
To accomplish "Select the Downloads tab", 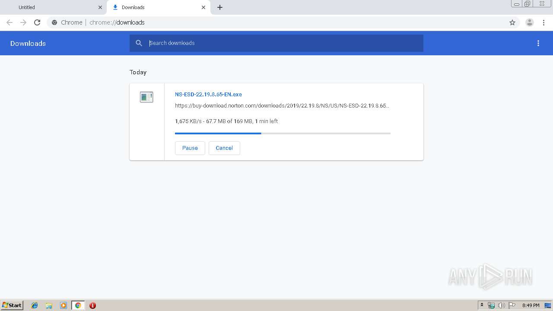I will pos(158,7).
